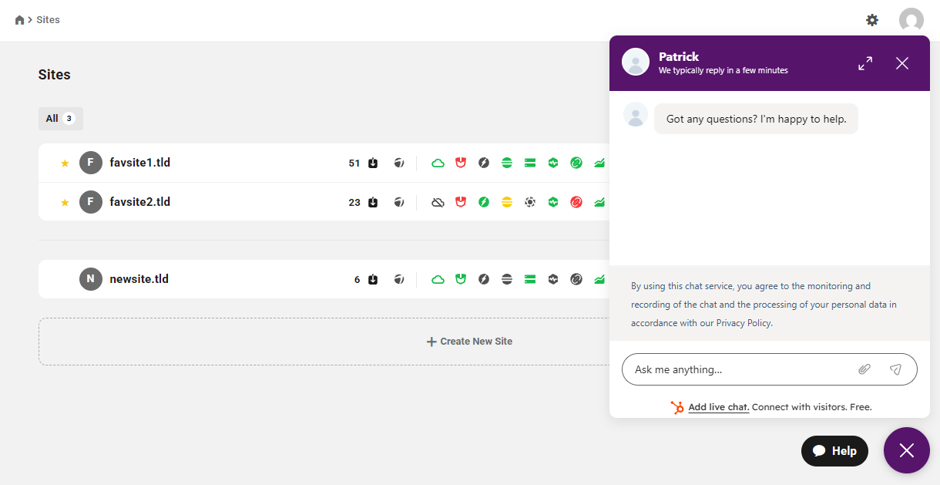This screenshot has width=940, height=485.
Task: Open the favsite2.tld site name
Action: point(140,202)
